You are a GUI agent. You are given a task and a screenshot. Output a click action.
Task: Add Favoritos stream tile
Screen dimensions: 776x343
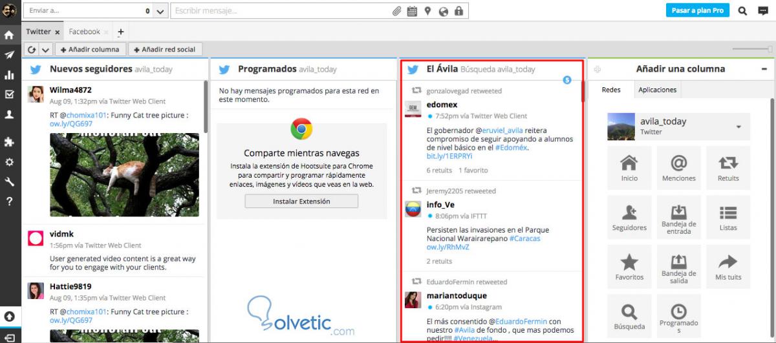pyautogui.click(x=629, y=267)
